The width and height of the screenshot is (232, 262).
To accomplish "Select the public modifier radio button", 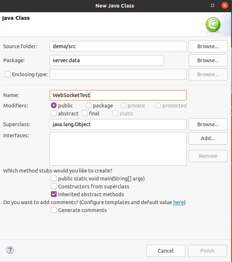I will tap(54, 105).
